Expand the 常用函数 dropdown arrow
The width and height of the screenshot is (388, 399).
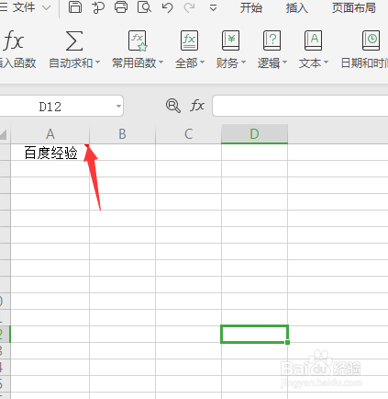point(161,63)
